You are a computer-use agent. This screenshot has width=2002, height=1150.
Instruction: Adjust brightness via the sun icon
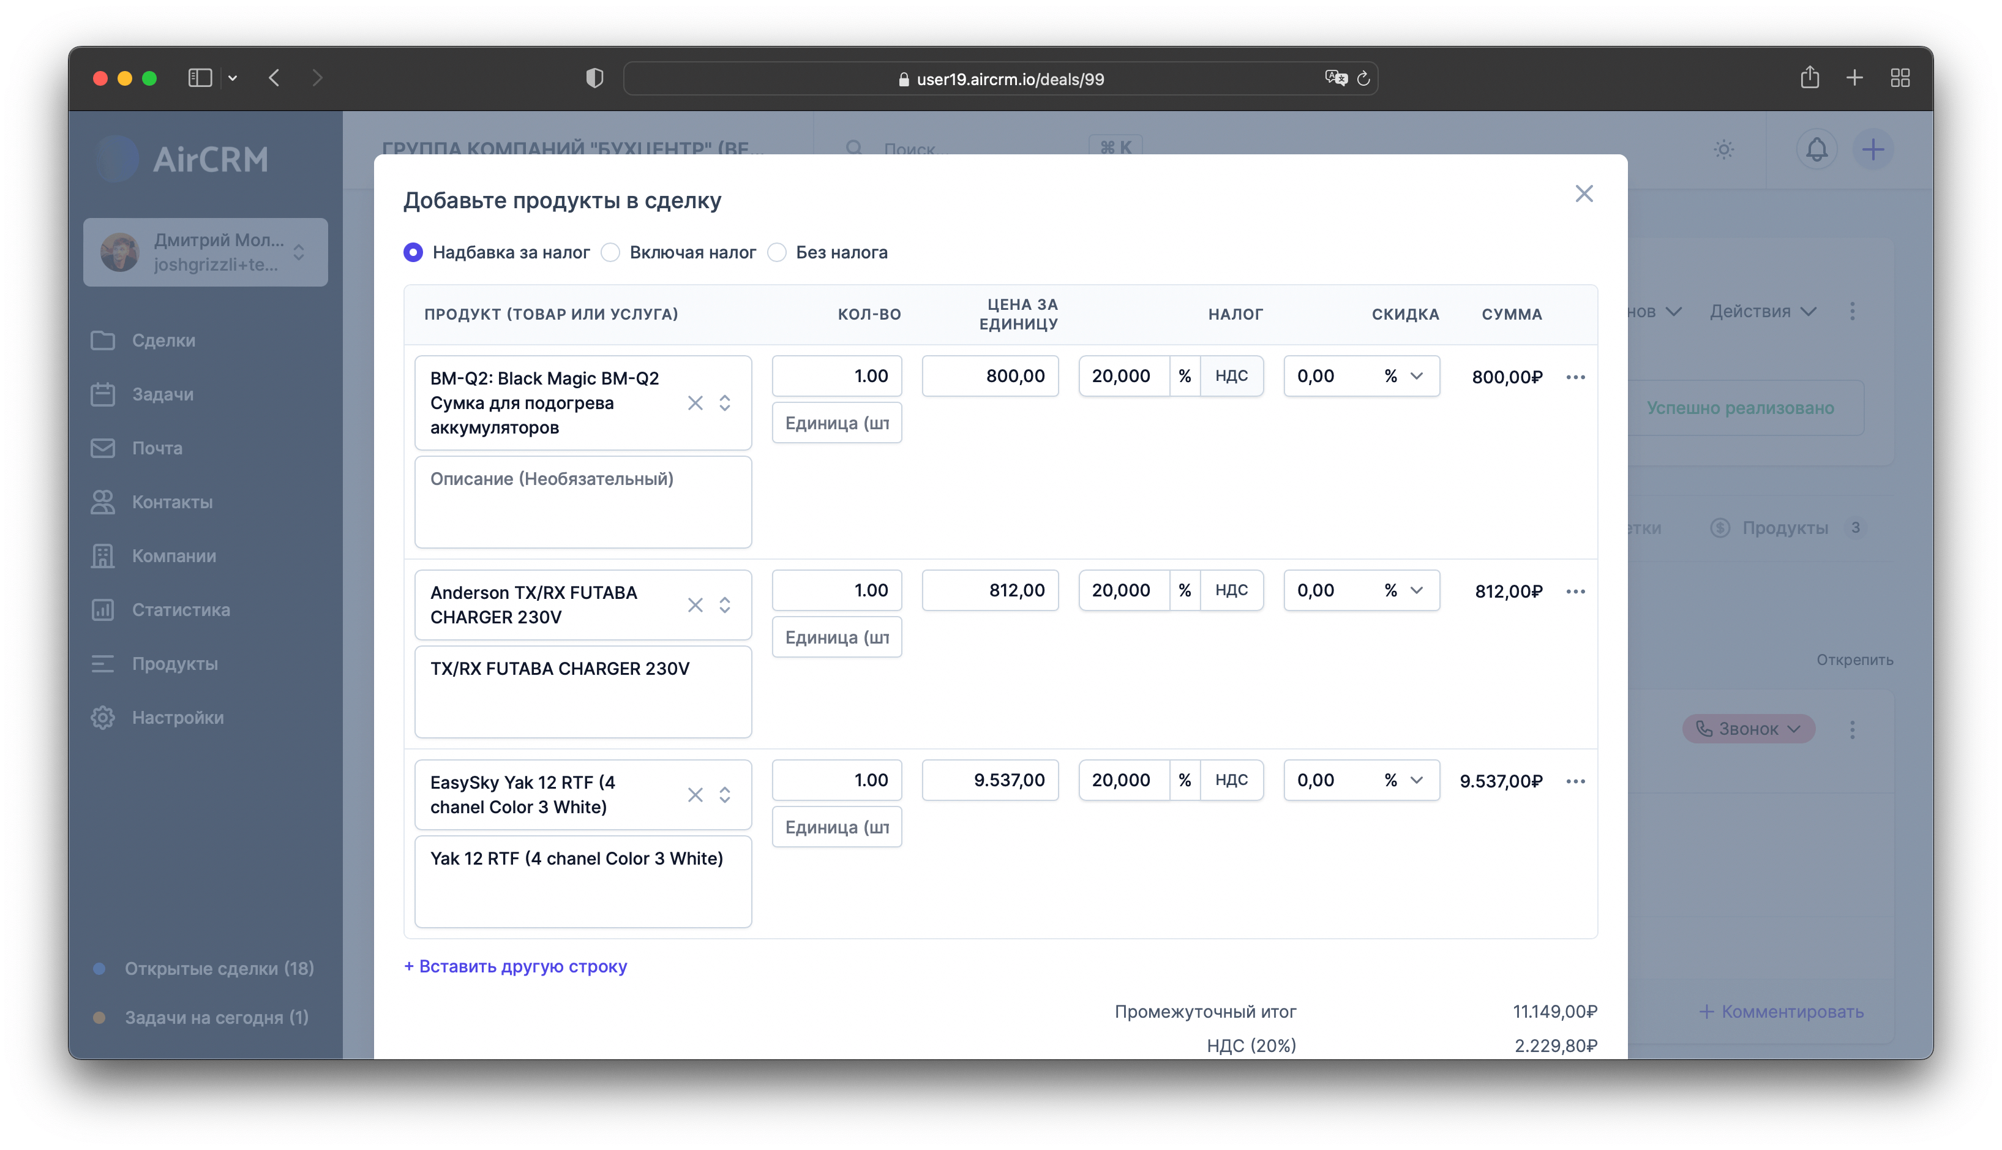pos(1723,149)
